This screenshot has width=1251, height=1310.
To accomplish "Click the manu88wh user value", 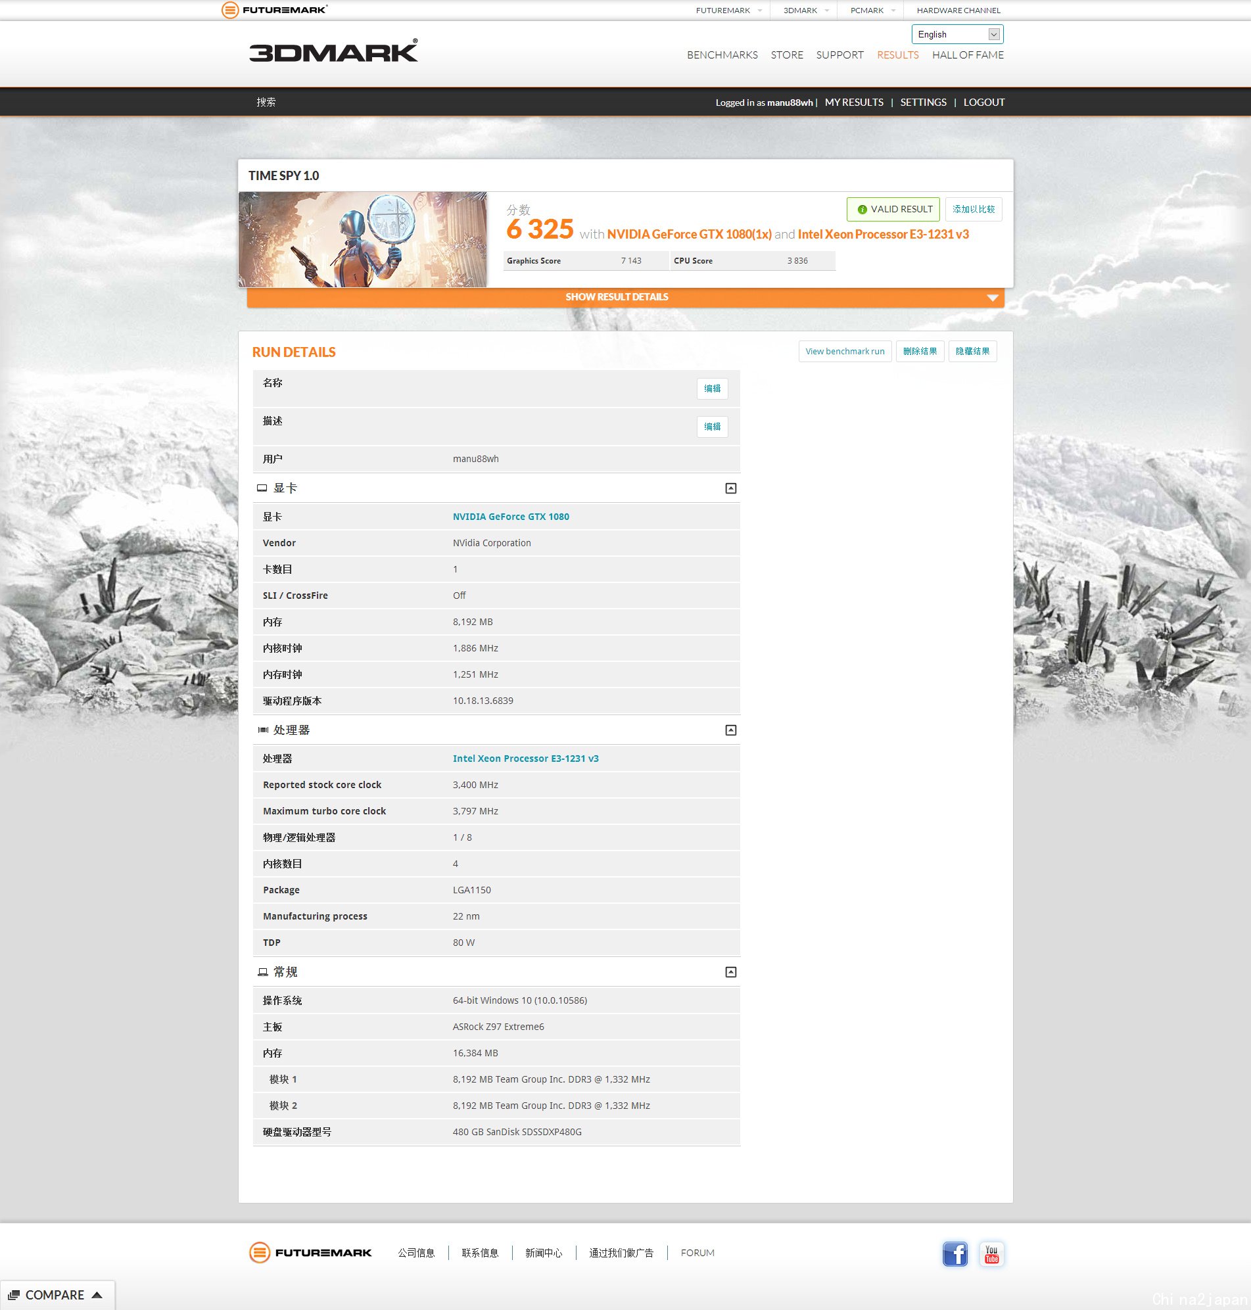I will (475, 459).
